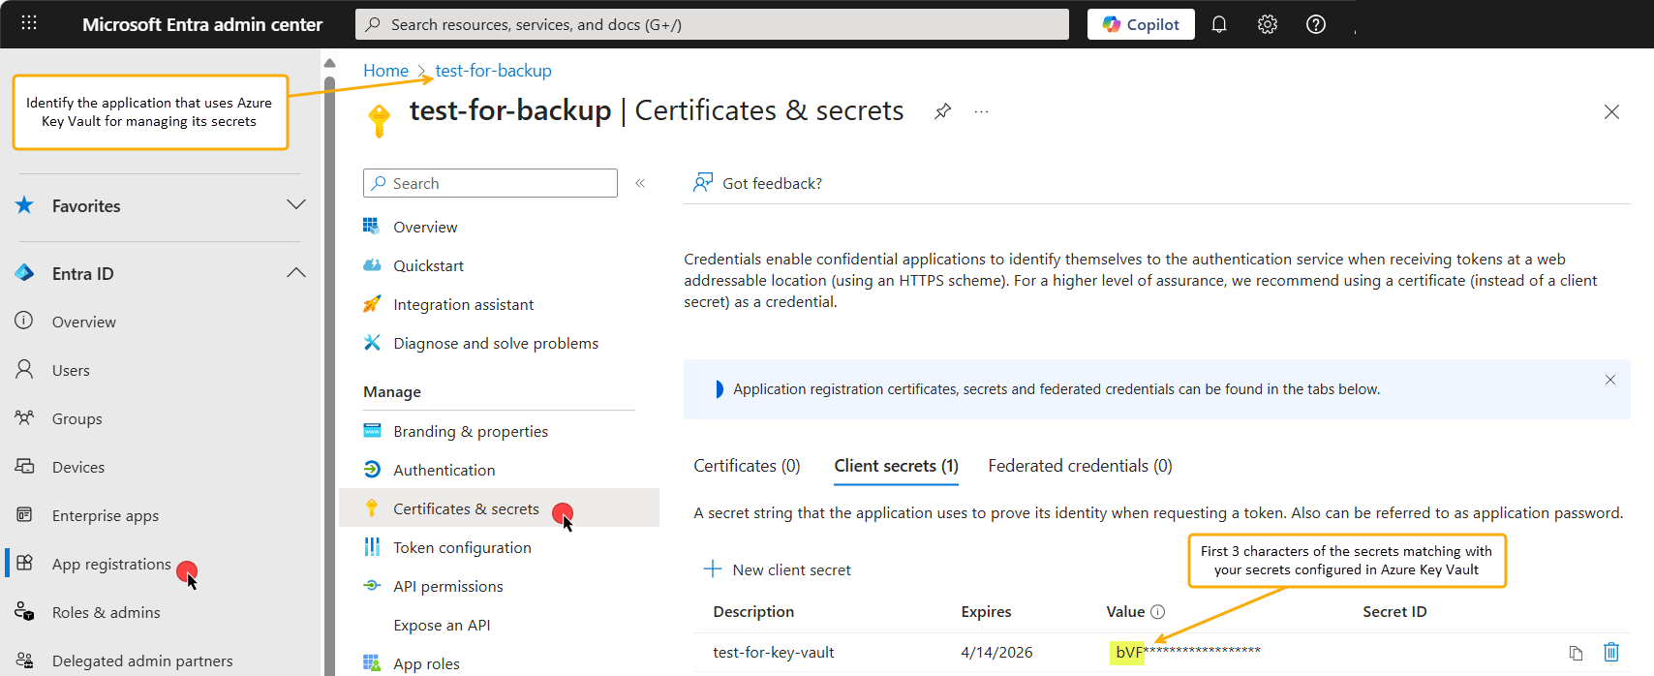Open Roles & admins in the sidebar
Image resolution: width=1654 pixels, height=676 pixels.
[x=107, y=612]
